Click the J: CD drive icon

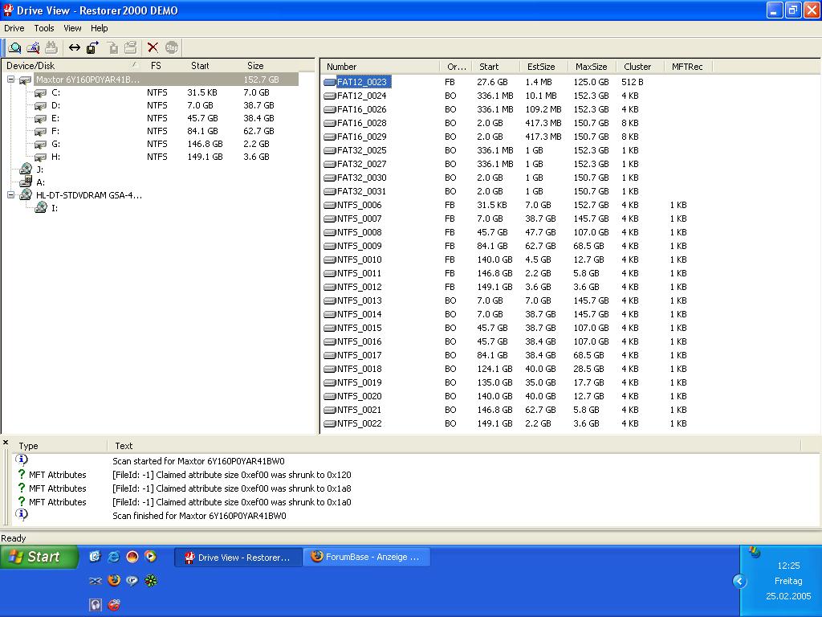[x=25, y=169]
